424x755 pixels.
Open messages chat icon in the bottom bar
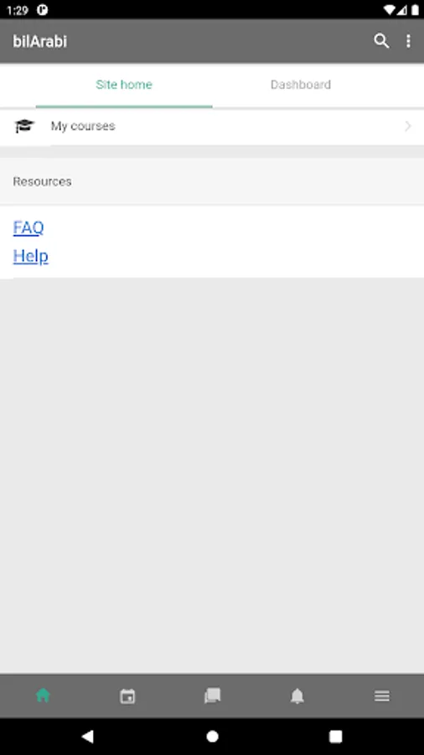pyautogui.click(x=212, y=695)
